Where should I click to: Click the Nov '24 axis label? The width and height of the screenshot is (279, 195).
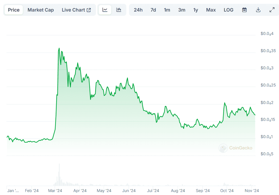point(252,190)
